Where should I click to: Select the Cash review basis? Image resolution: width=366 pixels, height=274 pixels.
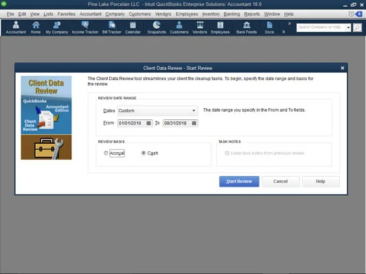point(144,153)
